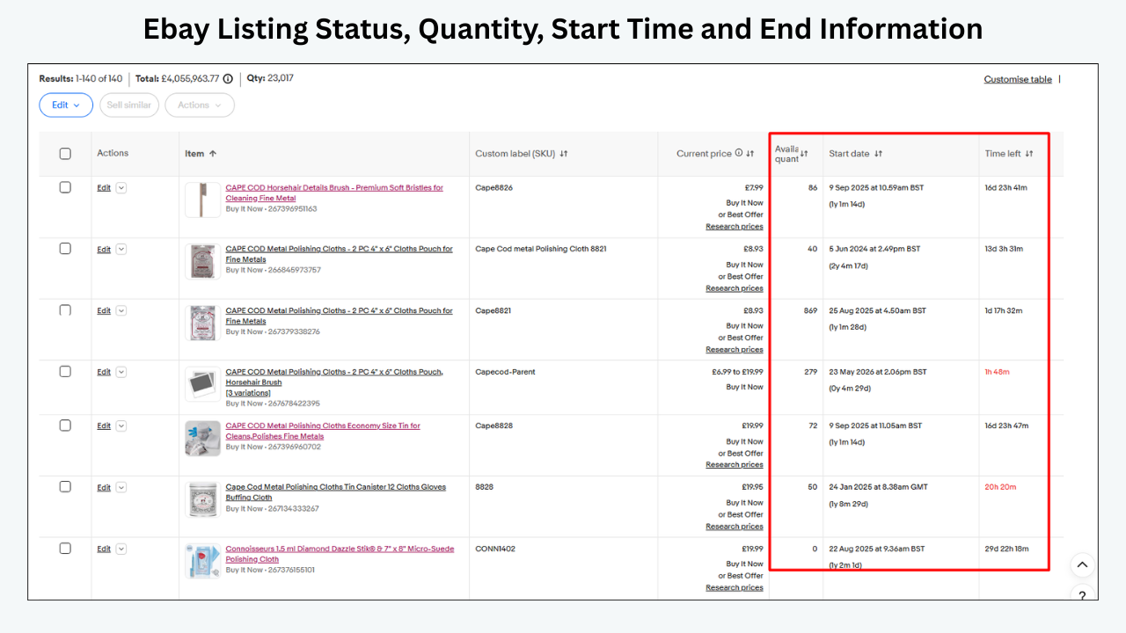Click the "20h 20m" time left value
Screen dimensions: 1126x633
(1000, 487)
